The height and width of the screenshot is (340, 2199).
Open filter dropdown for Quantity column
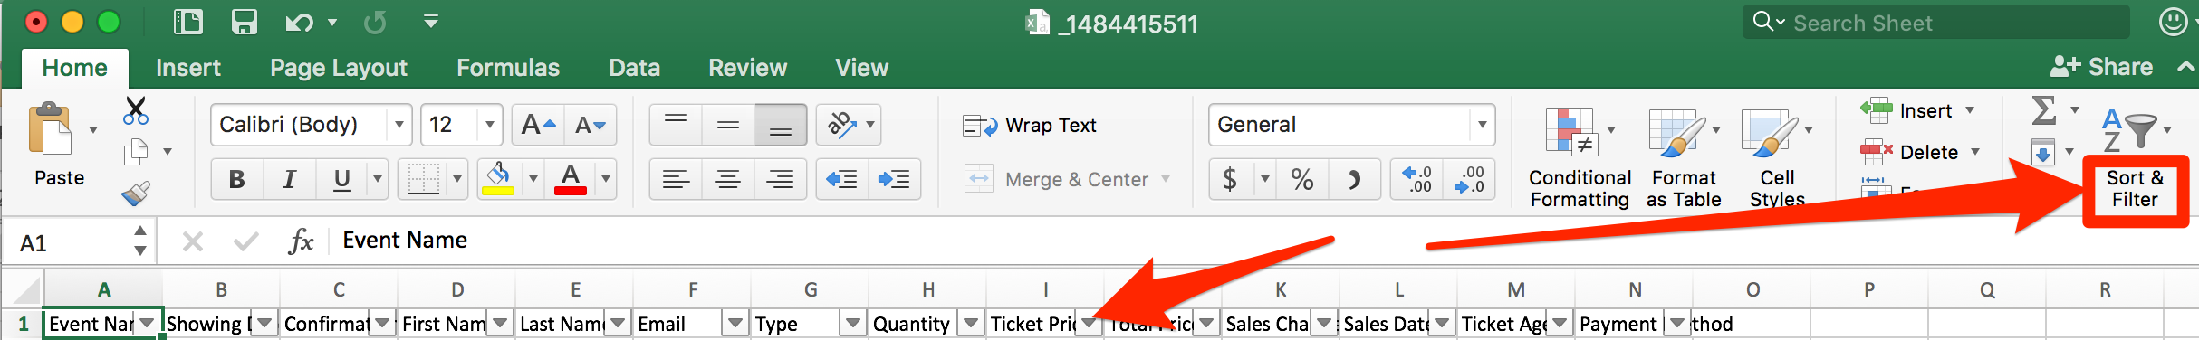click(971, 323)
